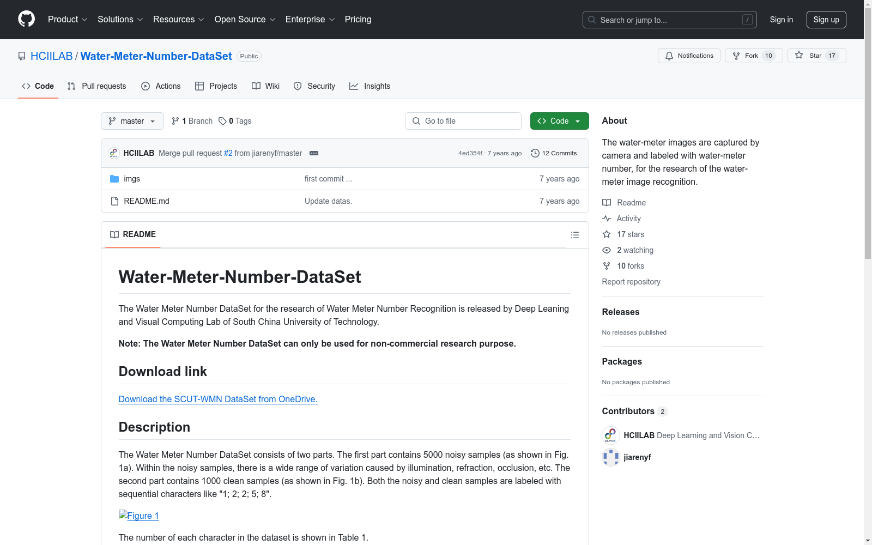Open HCIILAB contributor profile name
872x545 pixels.
639,435
